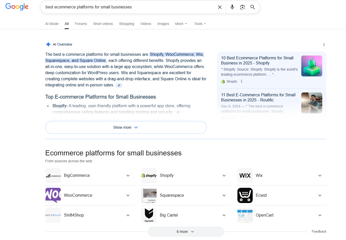Click the 8 more button
346x240 pixels.
(x=186, y=232)
